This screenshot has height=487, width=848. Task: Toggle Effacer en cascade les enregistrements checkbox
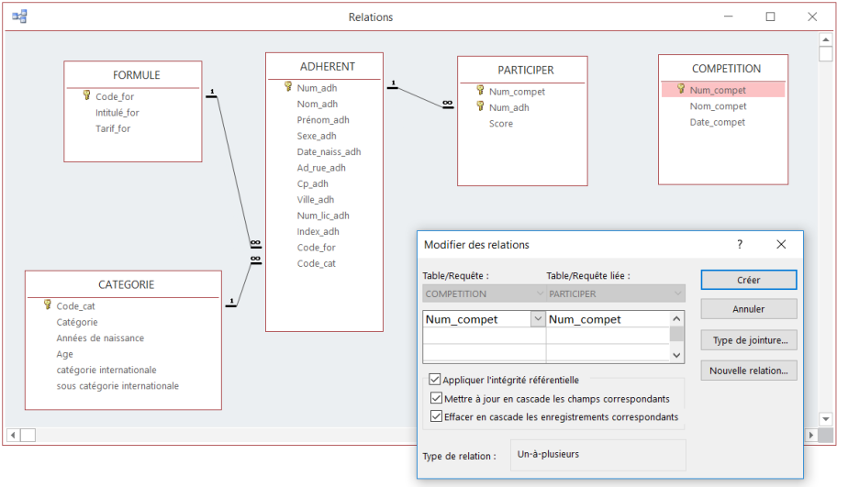point(436,416)
